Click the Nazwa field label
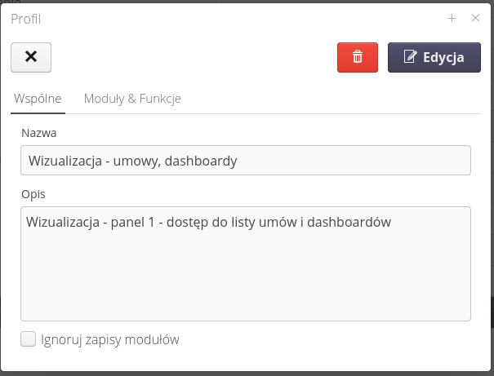 pos(40,132)
